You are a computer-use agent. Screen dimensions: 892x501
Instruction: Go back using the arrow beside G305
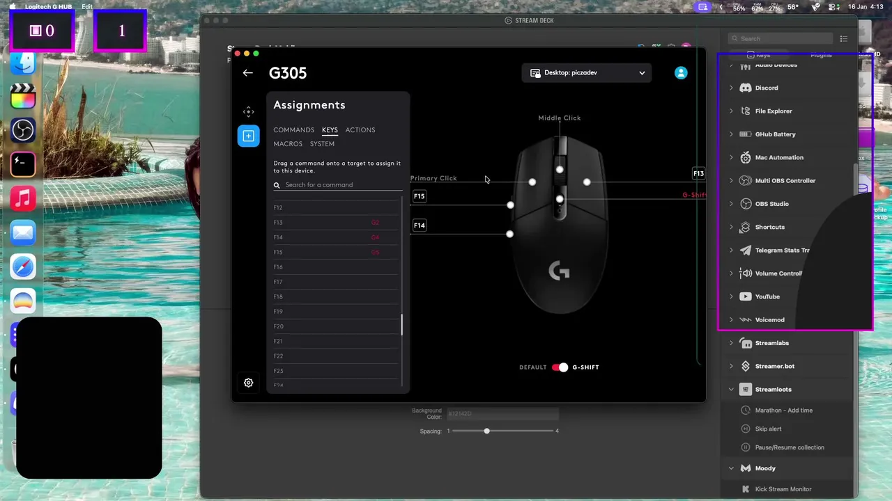coord(248,73)
